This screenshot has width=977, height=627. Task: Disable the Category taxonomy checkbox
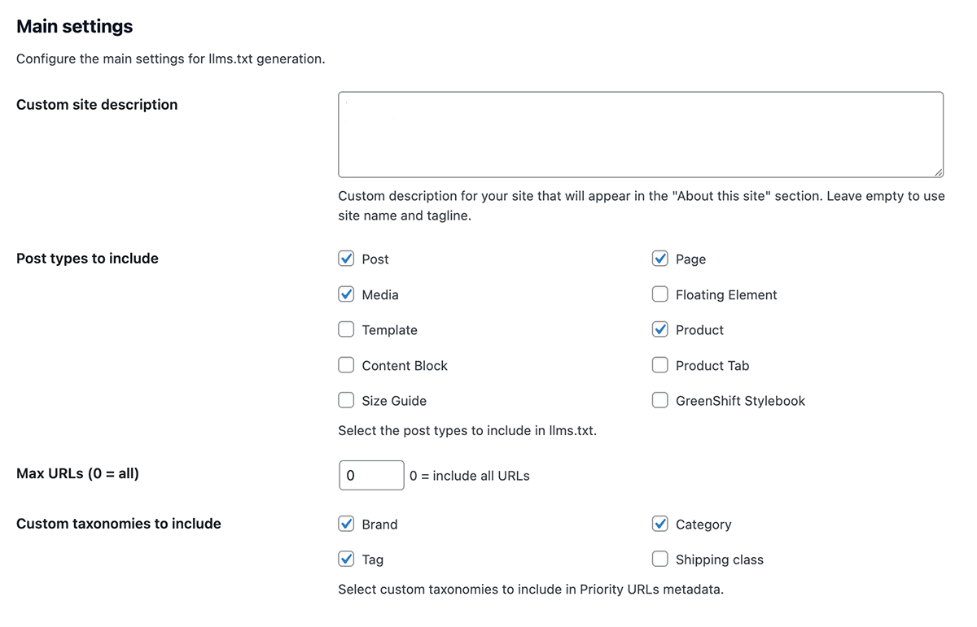click(x=660, y=524)
